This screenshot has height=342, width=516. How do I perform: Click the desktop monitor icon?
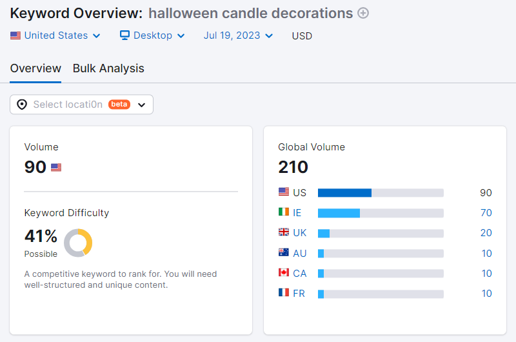pyautogui.click(x=125, y=35)
